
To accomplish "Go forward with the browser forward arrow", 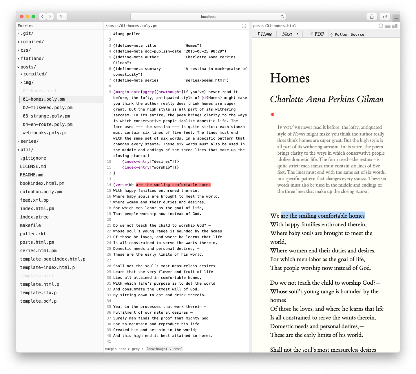I will (50, 17).
